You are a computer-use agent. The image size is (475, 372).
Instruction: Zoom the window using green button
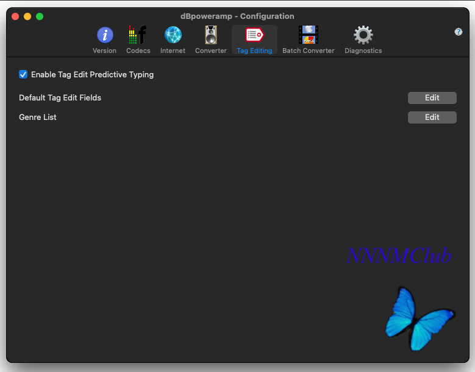click(x=40, y=16)
